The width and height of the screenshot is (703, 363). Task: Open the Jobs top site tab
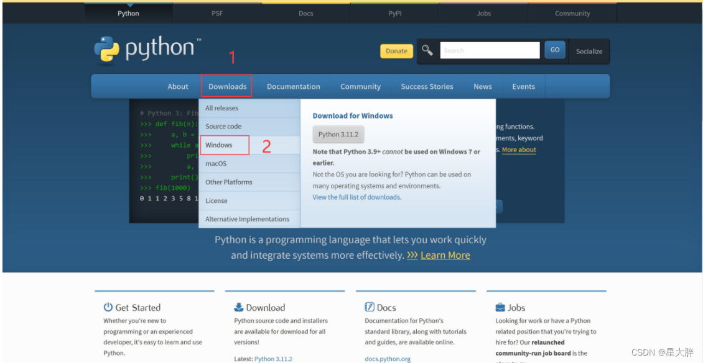pos(484,14)
